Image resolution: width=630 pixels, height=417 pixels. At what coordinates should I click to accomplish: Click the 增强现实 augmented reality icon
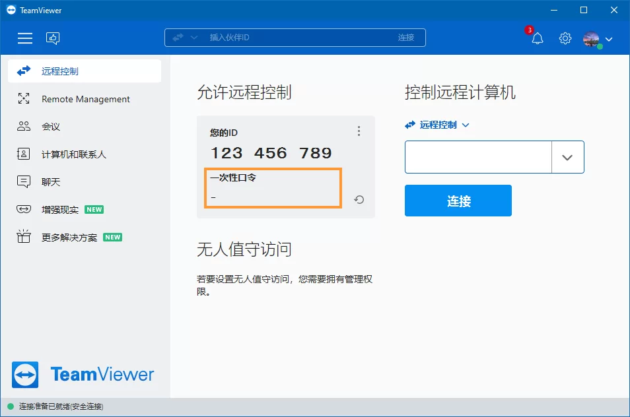(23, 209)
